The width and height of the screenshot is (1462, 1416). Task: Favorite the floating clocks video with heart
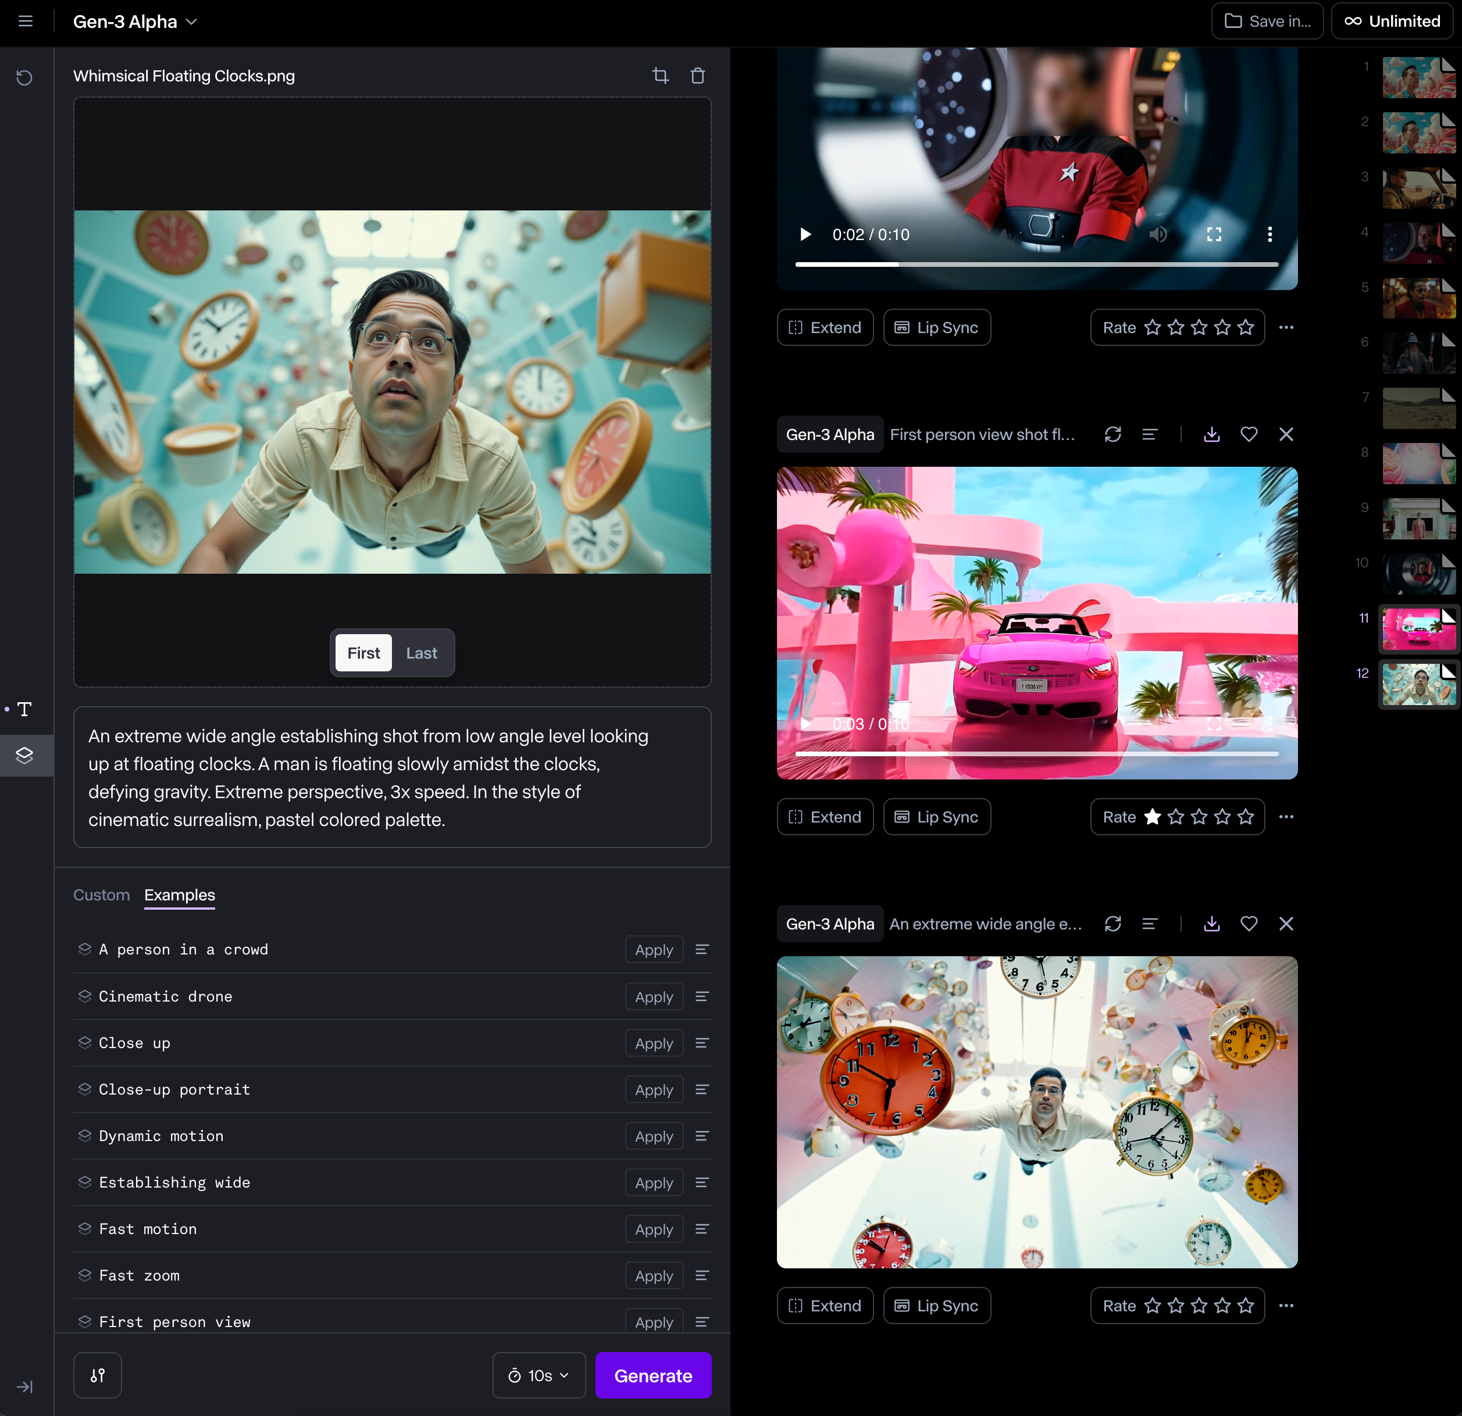1249,924
